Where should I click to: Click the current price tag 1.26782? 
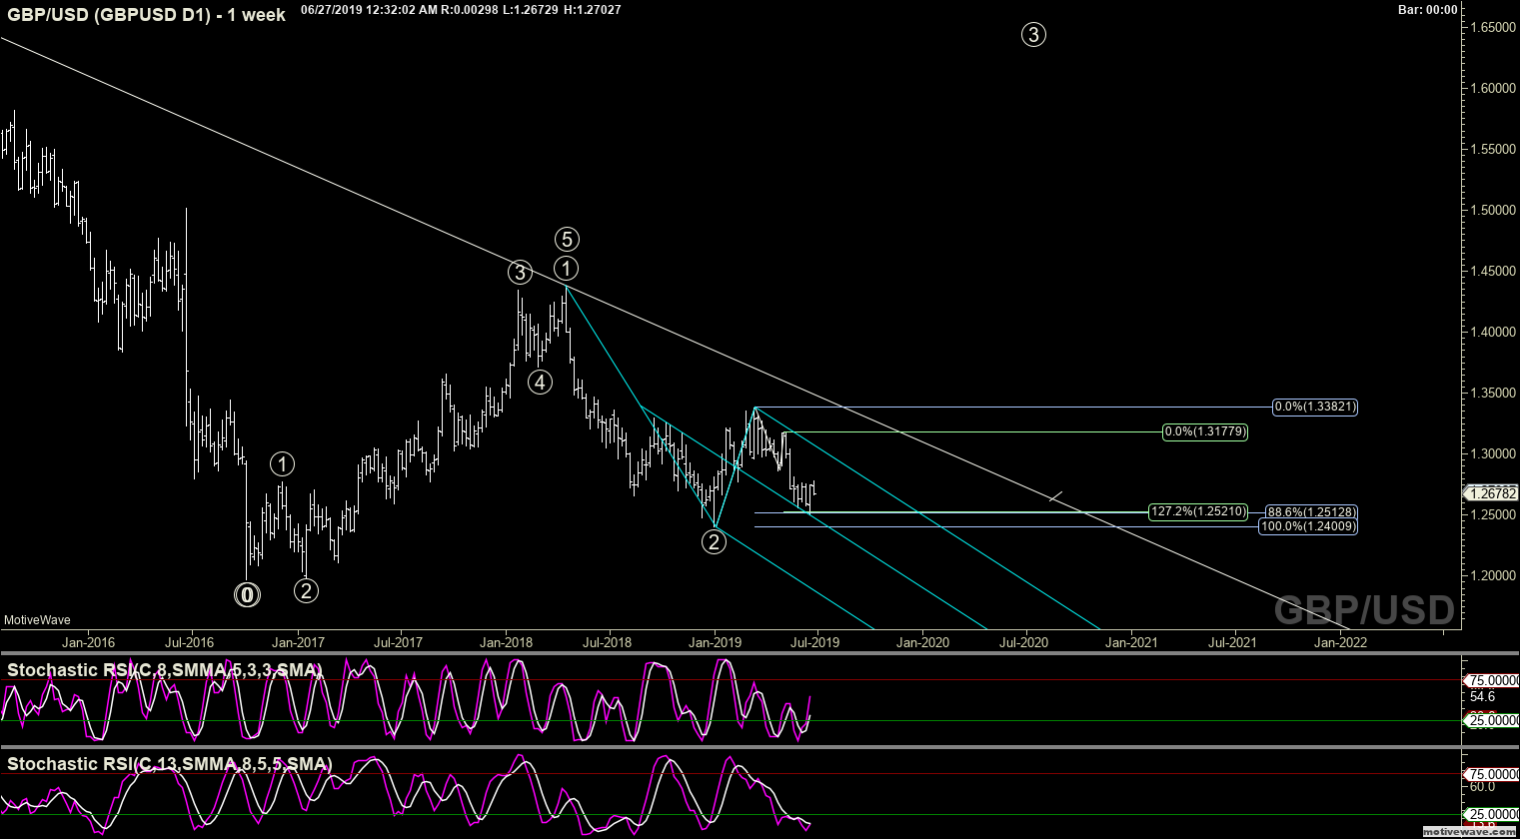1490,493
